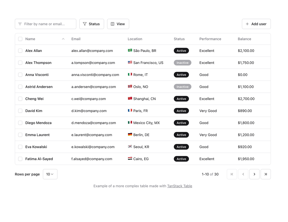The height and width of the screenshot is (222, 288).
Task: Click the Norway flag beside Oslo
Action: (130, 87)
